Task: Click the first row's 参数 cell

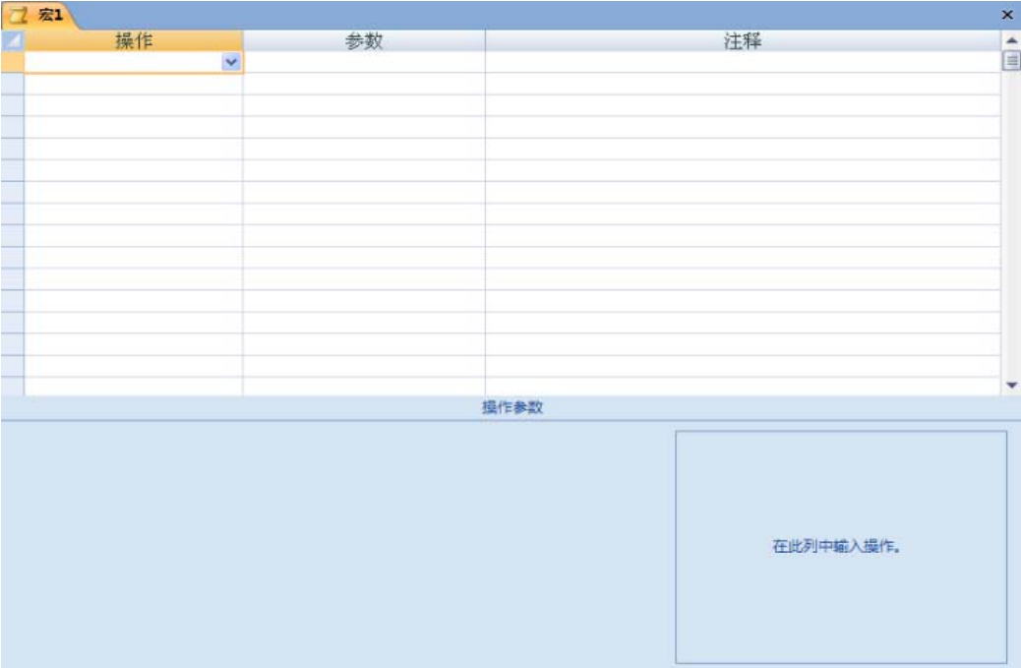Action: 364,62
